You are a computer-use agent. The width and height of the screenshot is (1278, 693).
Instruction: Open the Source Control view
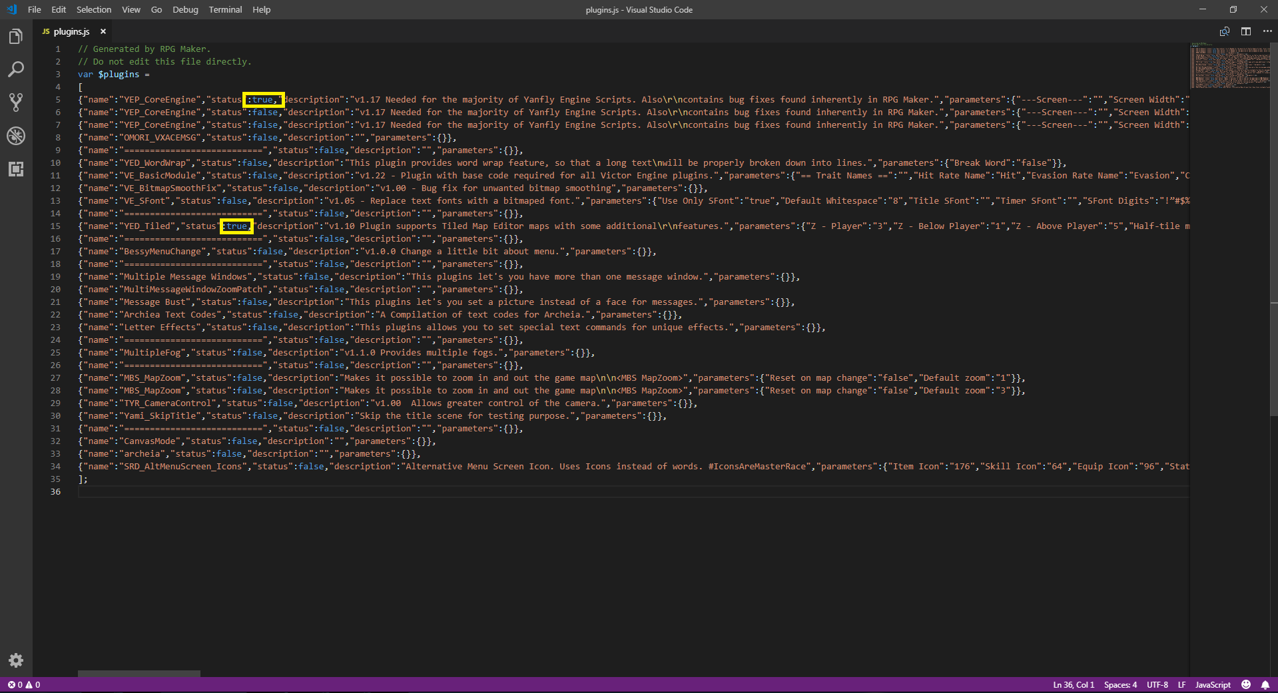tap(16, 103)
